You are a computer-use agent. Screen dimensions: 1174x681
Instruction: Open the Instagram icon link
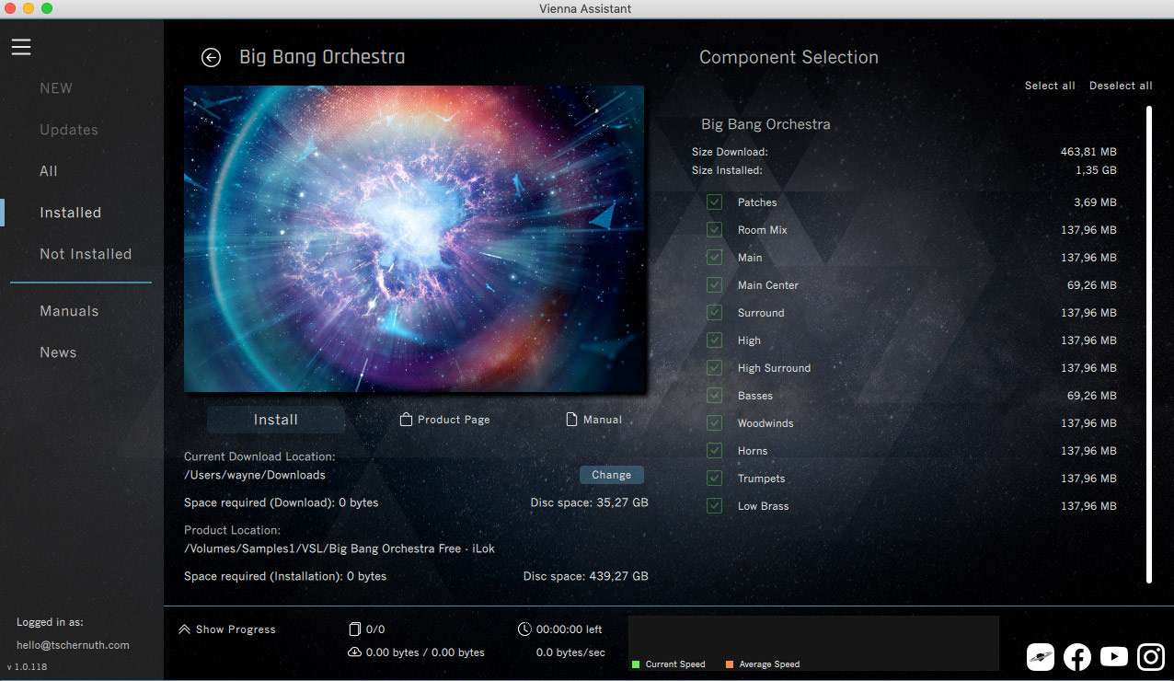tap(1150, 656)
